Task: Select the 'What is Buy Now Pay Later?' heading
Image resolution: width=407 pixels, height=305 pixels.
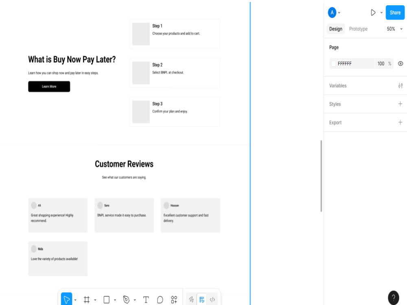Action: 72,59
